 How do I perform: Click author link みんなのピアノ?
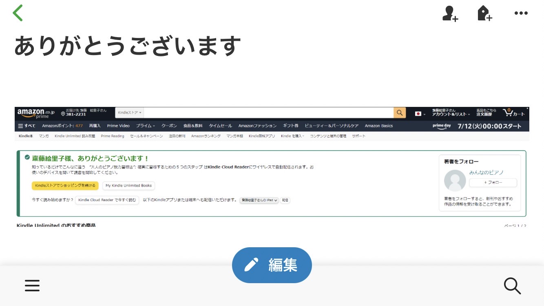pyautogui.click(x=486, y=173)
